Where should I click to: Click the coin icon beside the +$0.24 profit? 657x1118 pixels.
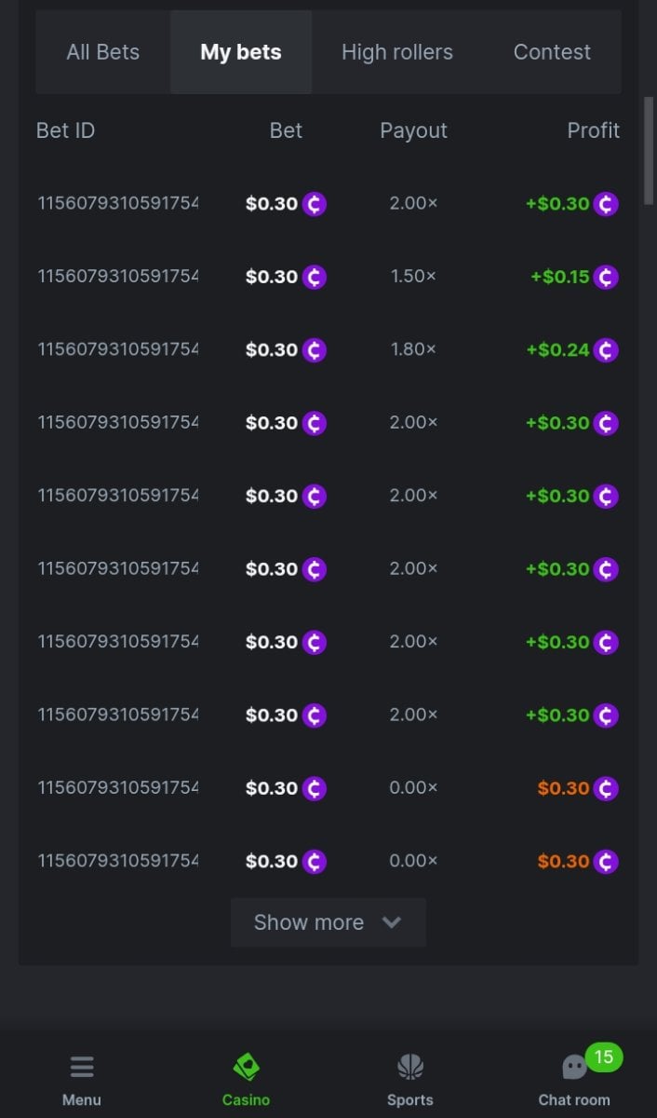pos(606,350)
